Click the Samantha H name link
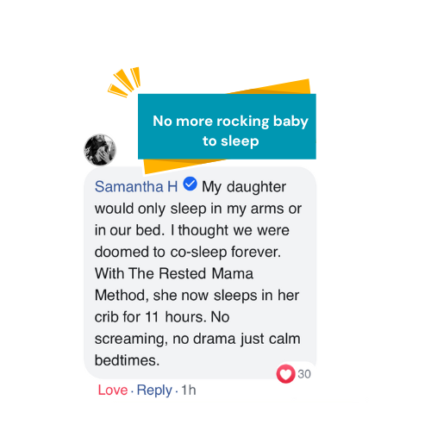 136,187
